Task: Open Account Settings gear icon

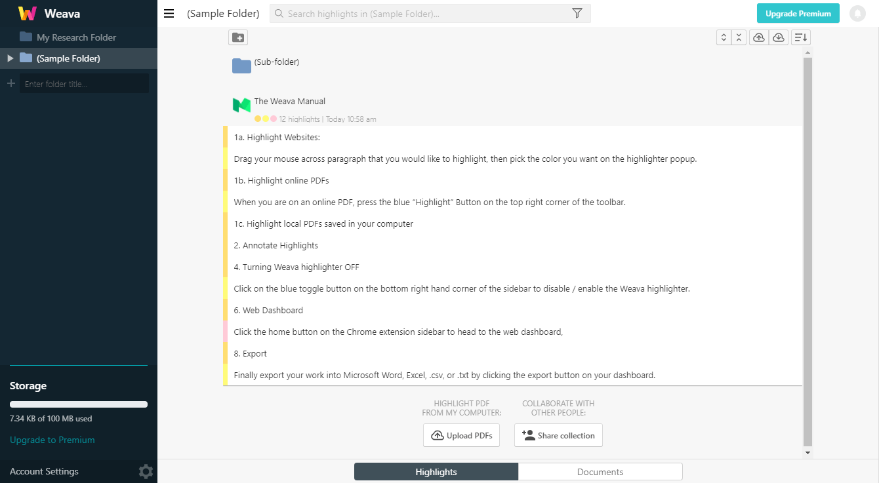Action: pos(146,471)
